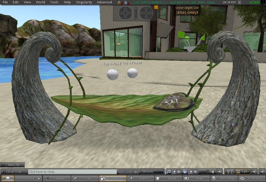The height and width of the screenshot is (182, 266).
Task: Toggle the Talk voice button
Action: coord(242,172)
